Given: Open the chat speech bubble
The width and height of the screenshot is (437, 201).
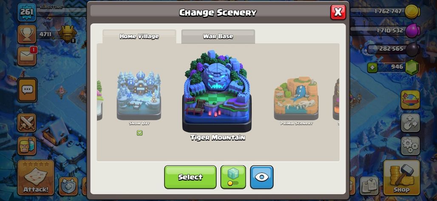Looking at the screenshot, I should tap(27, 90).
